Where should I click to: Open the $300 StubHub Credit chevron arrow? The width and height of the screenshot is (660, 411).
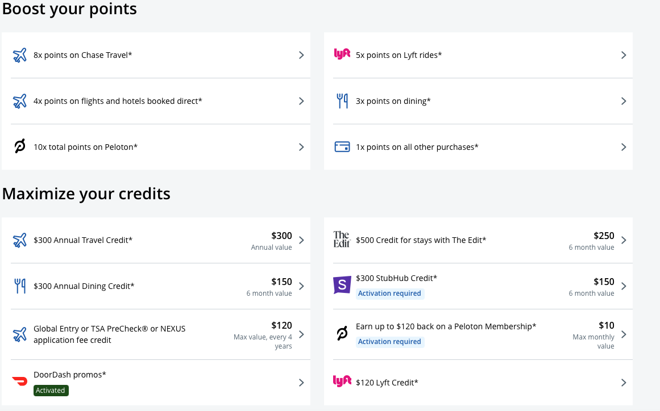[x=624, y=286]
